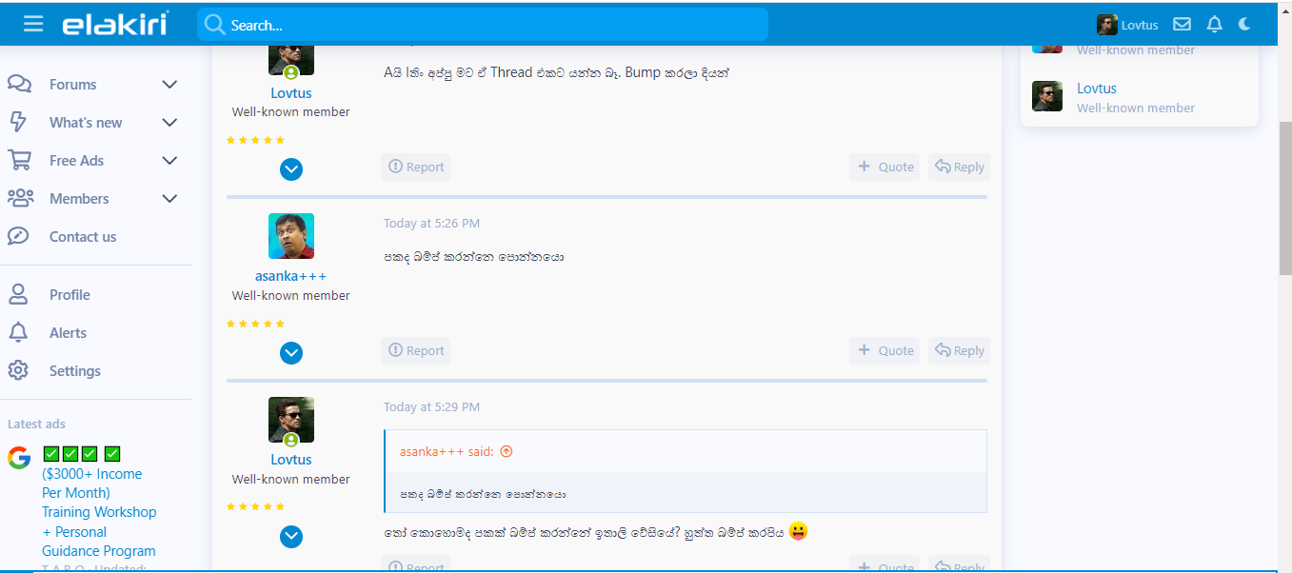The height and width of the screenshot is (573, 1292).
Task: Expand asanka+++ user details arrow
Action: pos(291,353)
